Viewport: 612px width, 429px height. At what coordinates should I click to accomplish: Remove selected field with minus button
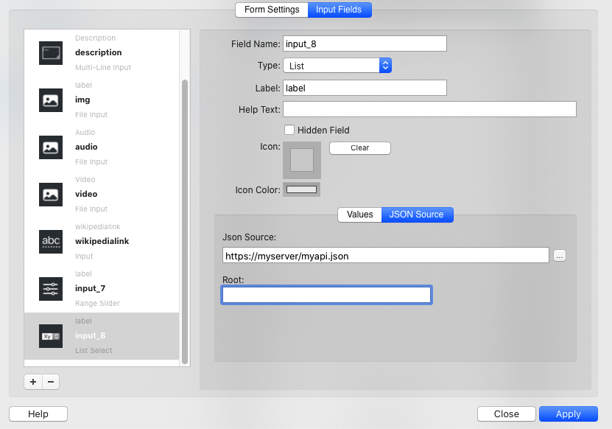coord(50,382)
